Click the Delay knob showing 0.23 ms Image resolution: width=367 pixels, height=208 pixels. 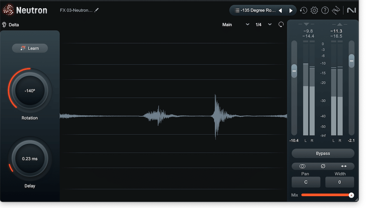coord(30,158)
